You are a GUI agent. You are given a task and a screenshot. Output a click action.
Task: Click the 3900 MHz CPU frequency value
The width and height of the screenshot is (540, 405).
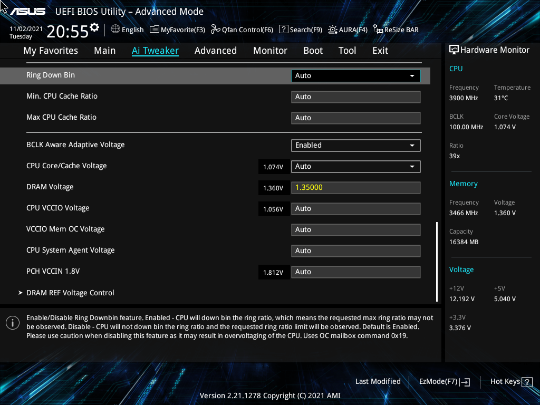464,98
